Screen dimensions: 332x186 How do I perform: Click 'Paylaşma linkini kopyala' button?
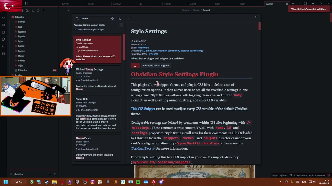(x=156, y=66)
